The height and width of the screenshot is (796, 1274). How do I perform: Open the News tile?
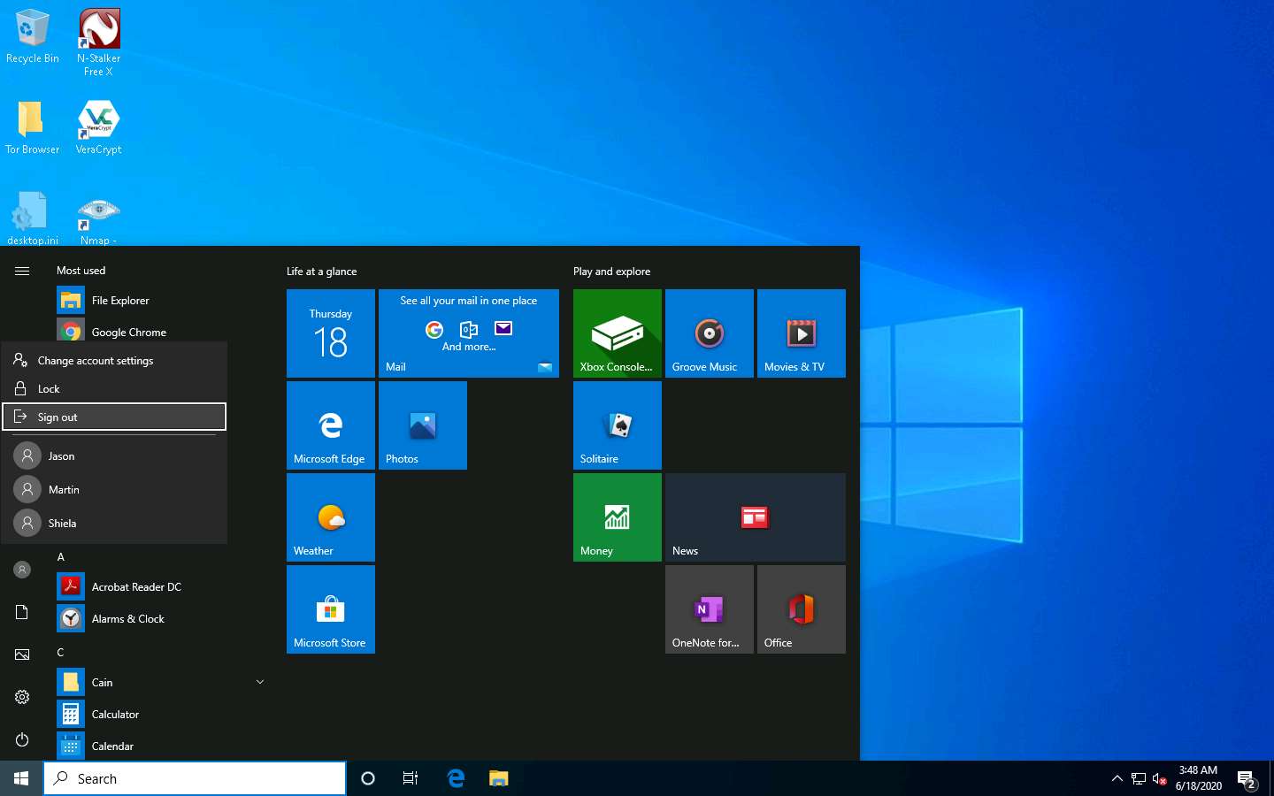756,517
